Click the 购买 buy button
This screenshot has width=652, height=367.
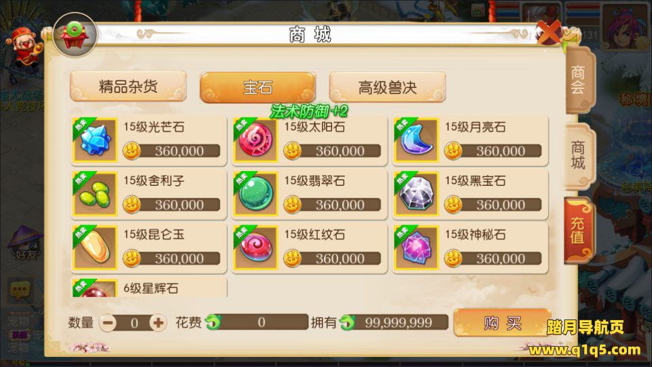503,322
